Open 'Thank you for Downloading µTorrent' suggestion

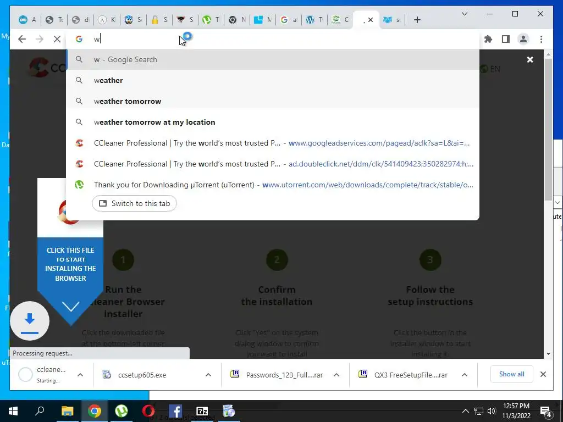click(x=273, y=185)
